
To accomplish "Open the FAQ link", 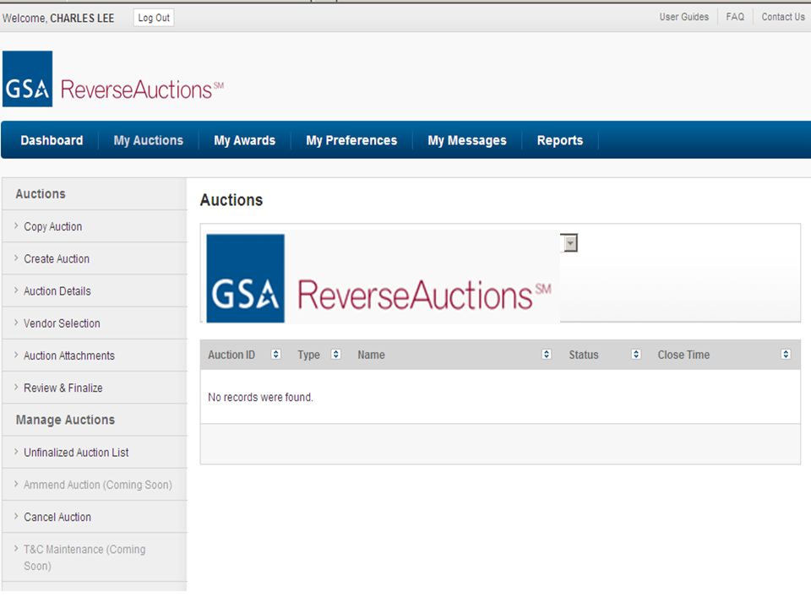I will pos(735,17).
